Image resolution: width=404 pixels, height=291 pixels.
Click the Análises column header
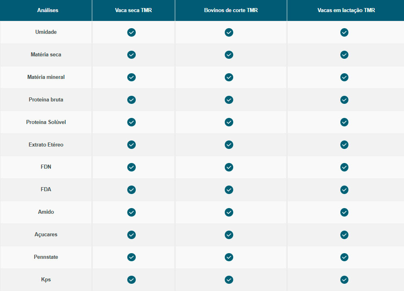(x=48, y=10)
